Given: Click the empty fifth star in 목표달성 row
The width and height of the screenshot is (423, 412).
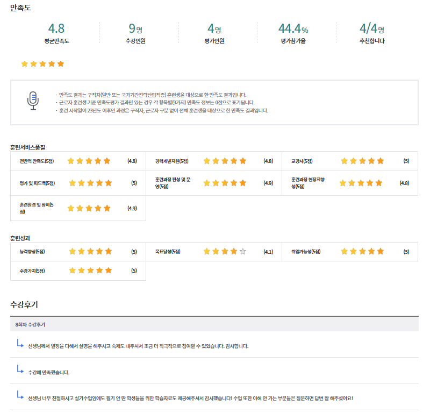Looking at the screenshot, I should 243,251.
